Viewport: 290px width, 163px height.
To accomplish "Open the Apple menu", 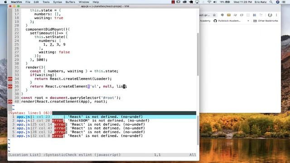I will point(5,2).
